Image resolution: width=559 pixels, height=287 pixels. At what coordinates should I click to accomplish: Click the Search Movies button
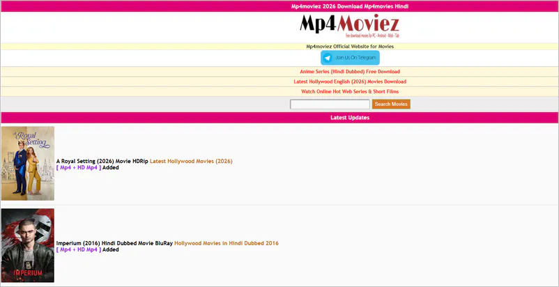[x=391, y=104]
